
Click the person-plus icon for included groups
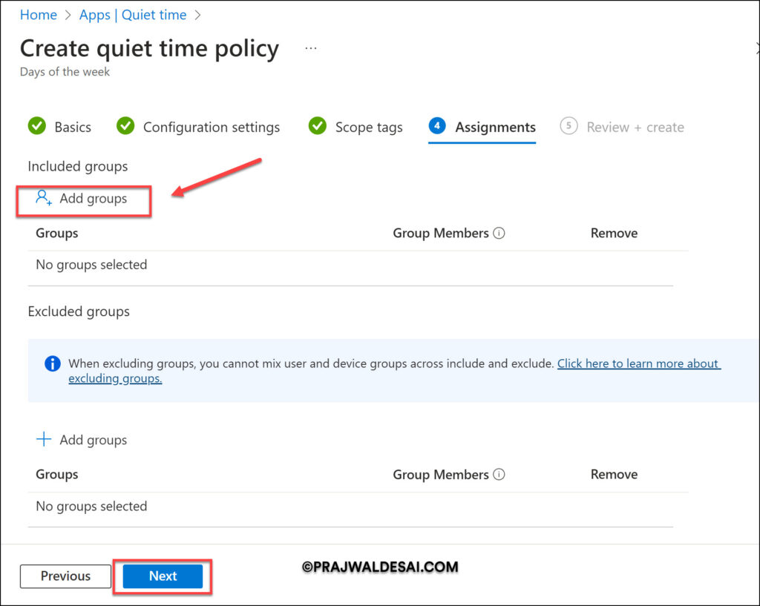coord(43,197)
